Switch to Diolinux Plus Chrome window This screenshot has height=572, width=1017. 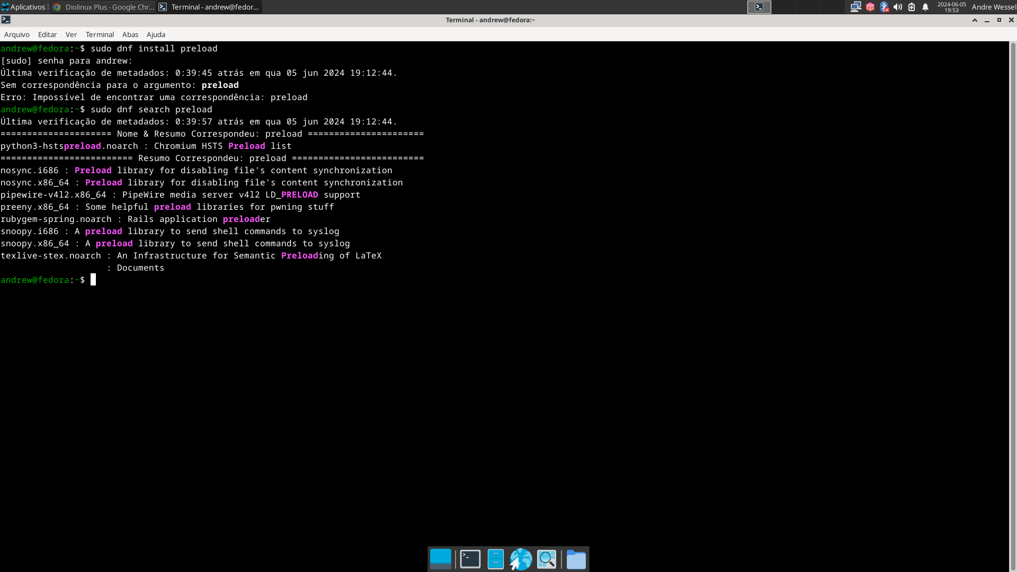pos(103,7)
